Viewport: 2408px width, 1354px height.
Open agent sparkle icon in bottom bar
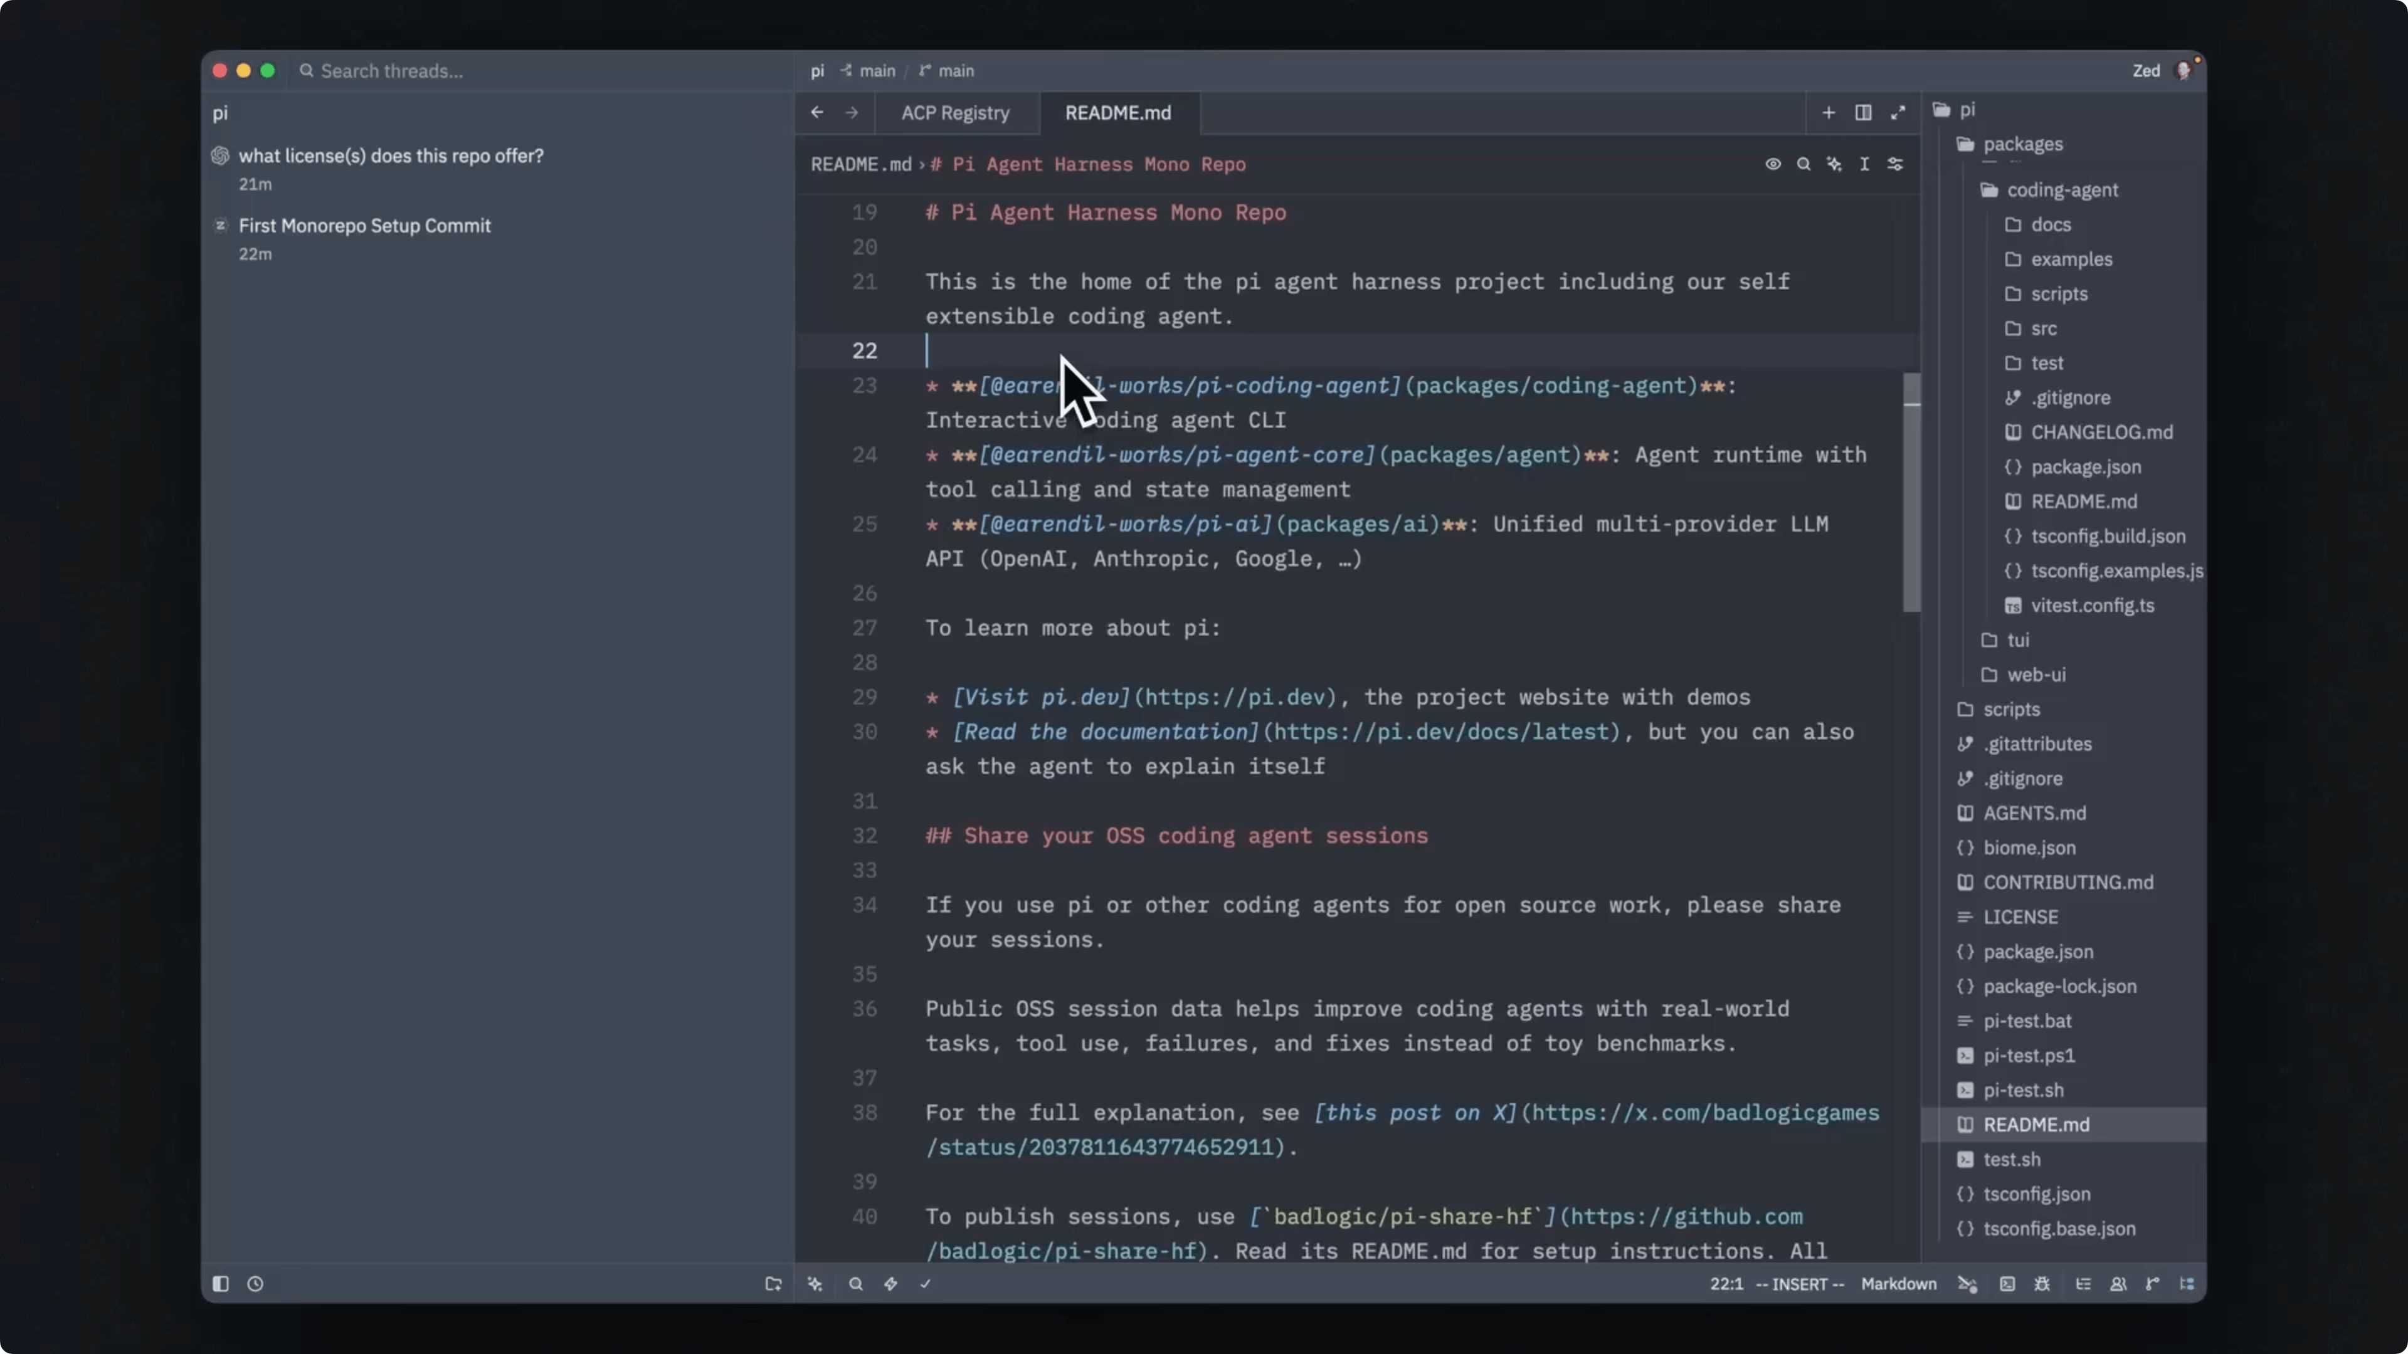[x=815, y=1284]
